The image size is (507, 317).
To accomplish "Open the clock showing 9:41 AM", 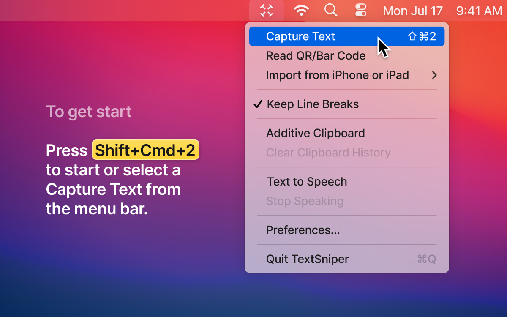I will [479, 11].
